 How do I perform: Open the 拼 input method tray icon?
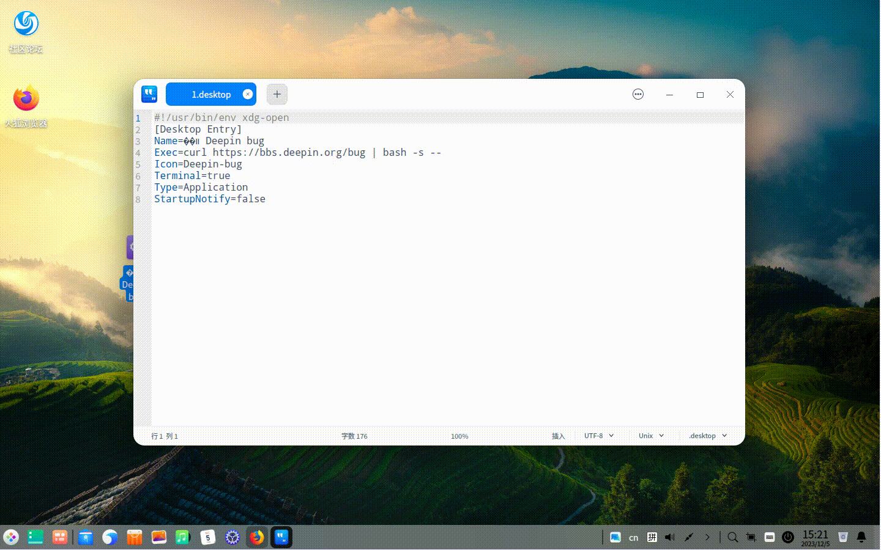(652, 537)
